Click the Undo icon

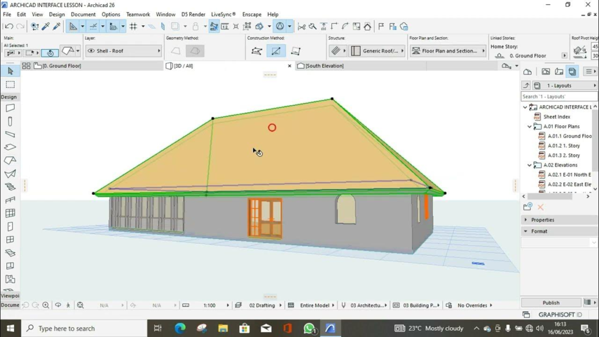click(x=9, y=26)
